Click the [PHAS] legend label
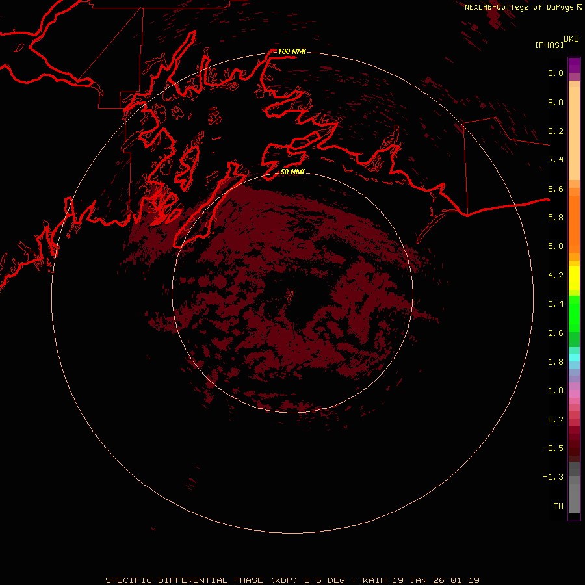This screenshot has height=585, width=585. click(549, 45)
